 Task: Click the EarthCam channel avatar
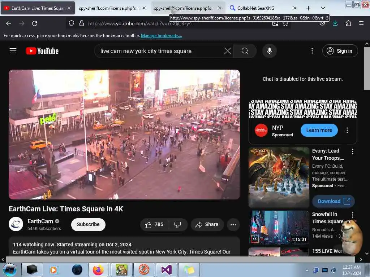click(16, 224)
